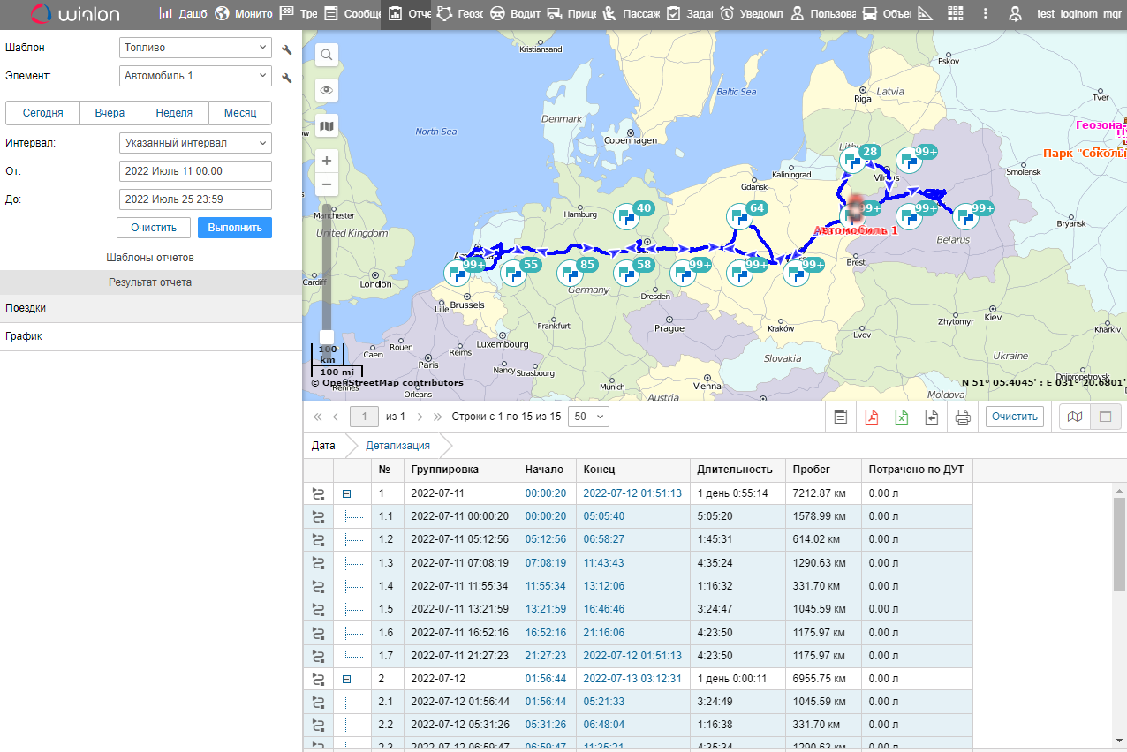Image resolution: width=1127 pixels, height=752 pixels.
Task: Open the Уведомления tab in top navigation
Action: [x=750, y=14]
